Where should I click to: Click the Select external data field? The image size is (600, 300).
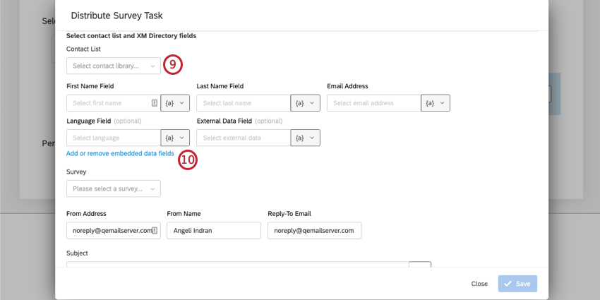[243, 138]
